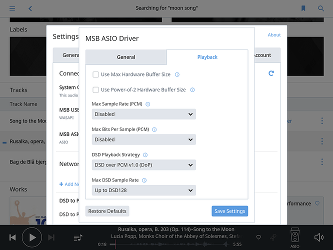Open the Works album thumbnail

pos(28,210)
